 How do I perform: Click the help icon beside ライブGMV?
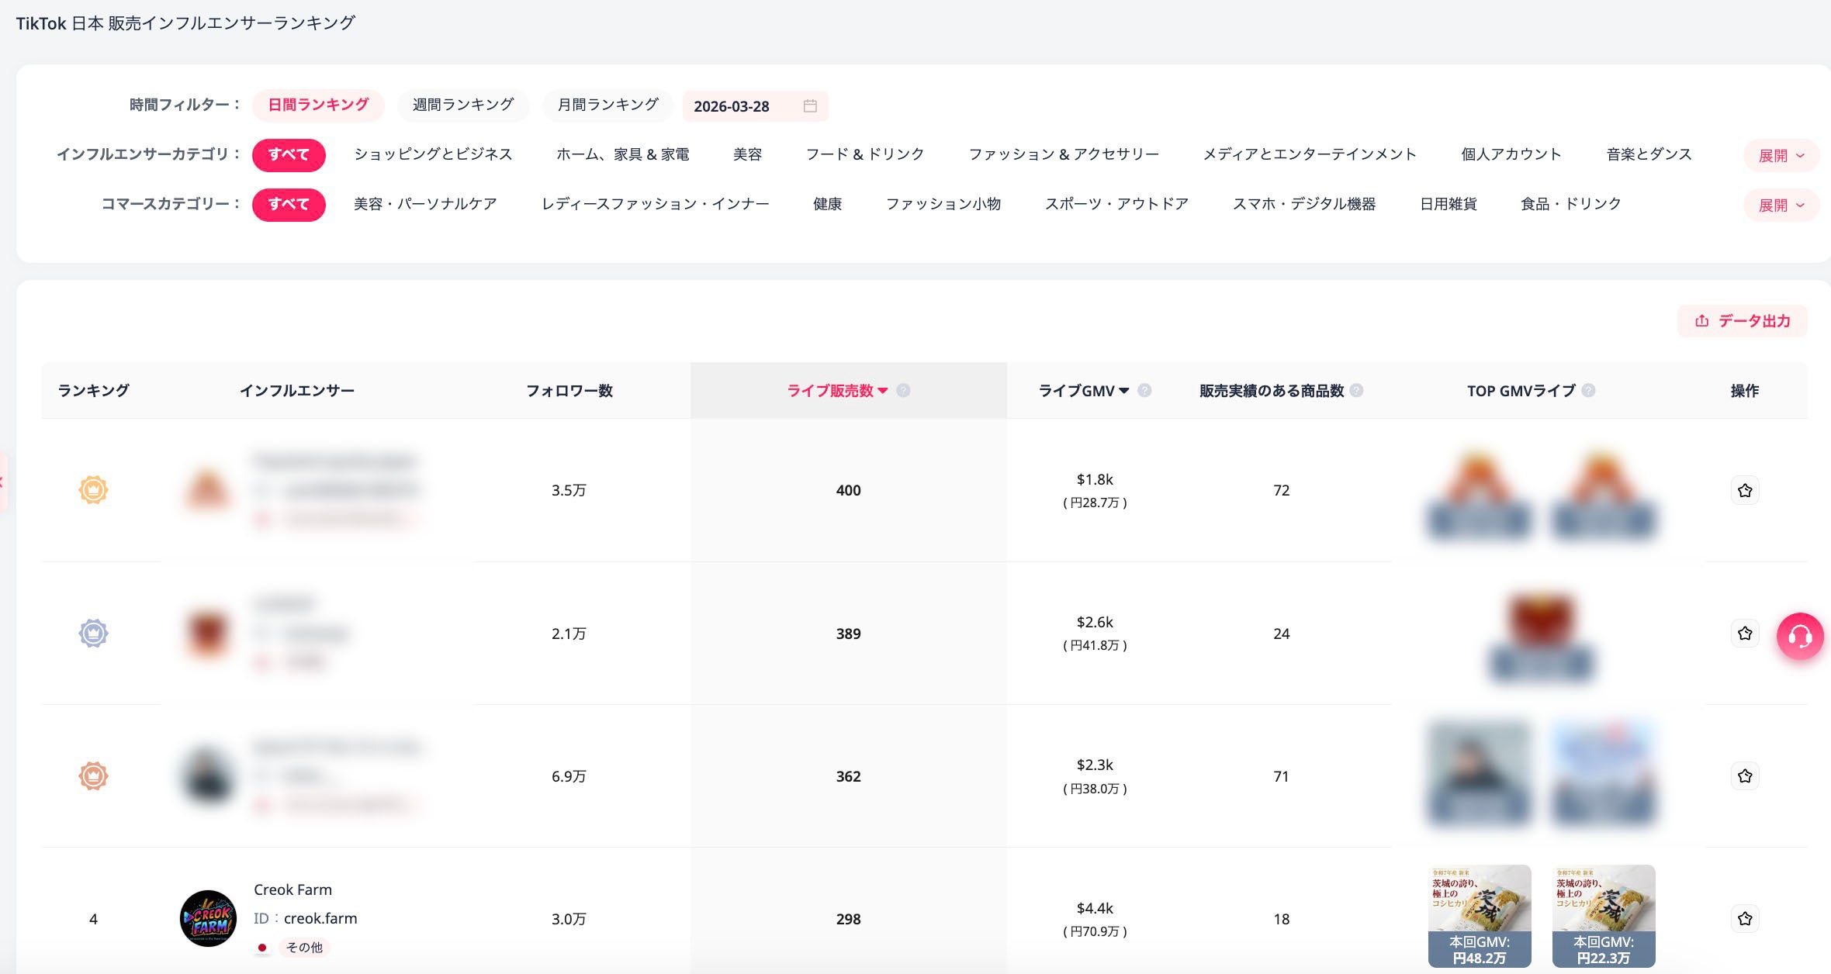point(1144,391)
